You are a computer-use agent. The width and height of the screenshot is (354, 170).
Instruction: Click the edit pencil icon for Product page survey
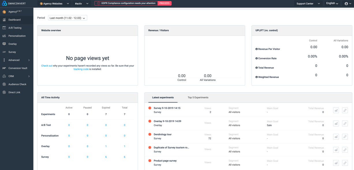345,163
